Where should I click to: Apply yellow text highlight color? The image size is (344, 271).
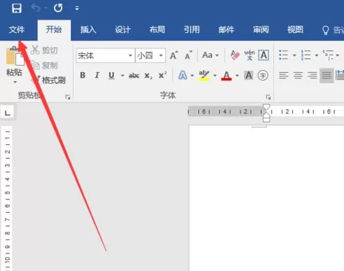pos(204,76)
